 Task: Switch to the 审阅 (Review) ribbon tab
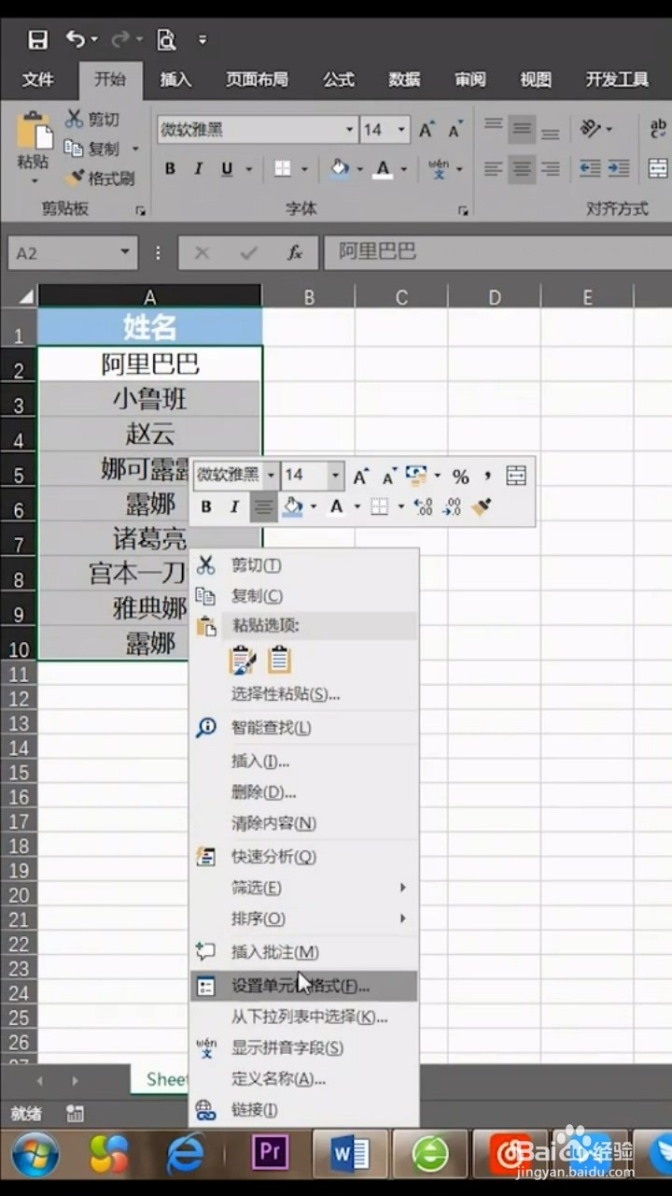point(470,80)
